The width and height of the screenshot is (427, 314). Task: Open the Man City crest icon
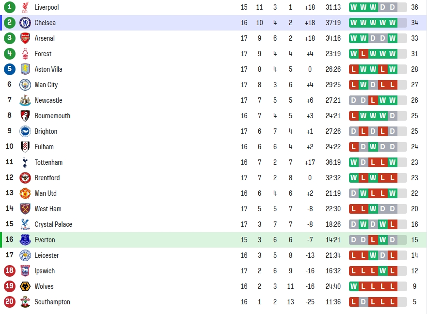pos(25,85)
